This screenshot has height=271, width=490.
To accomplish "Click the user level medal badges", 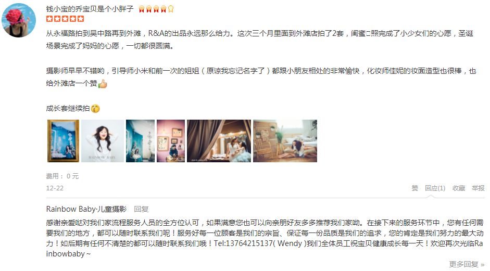I will point(156,9).
